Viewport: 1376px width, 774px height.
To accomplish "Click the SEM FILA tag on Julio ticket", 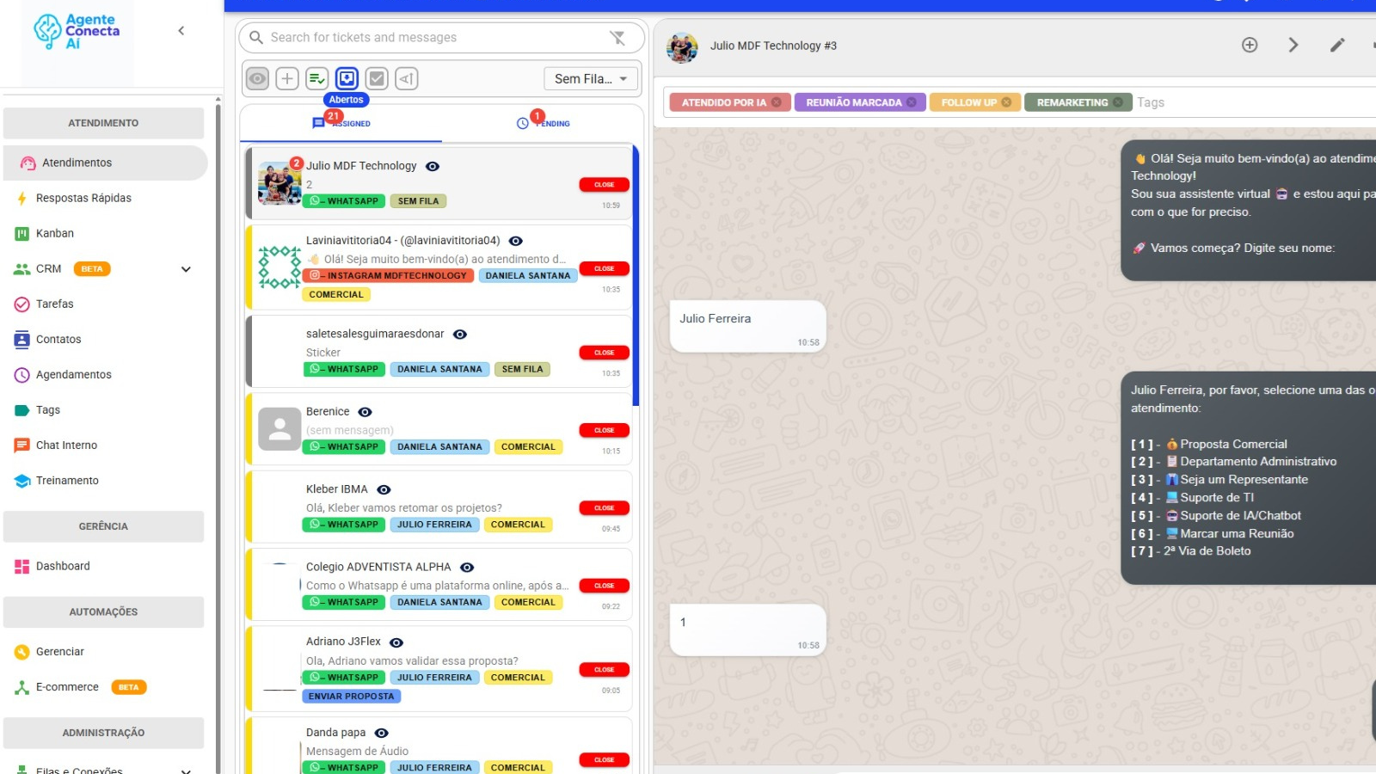I will [418, 201].
